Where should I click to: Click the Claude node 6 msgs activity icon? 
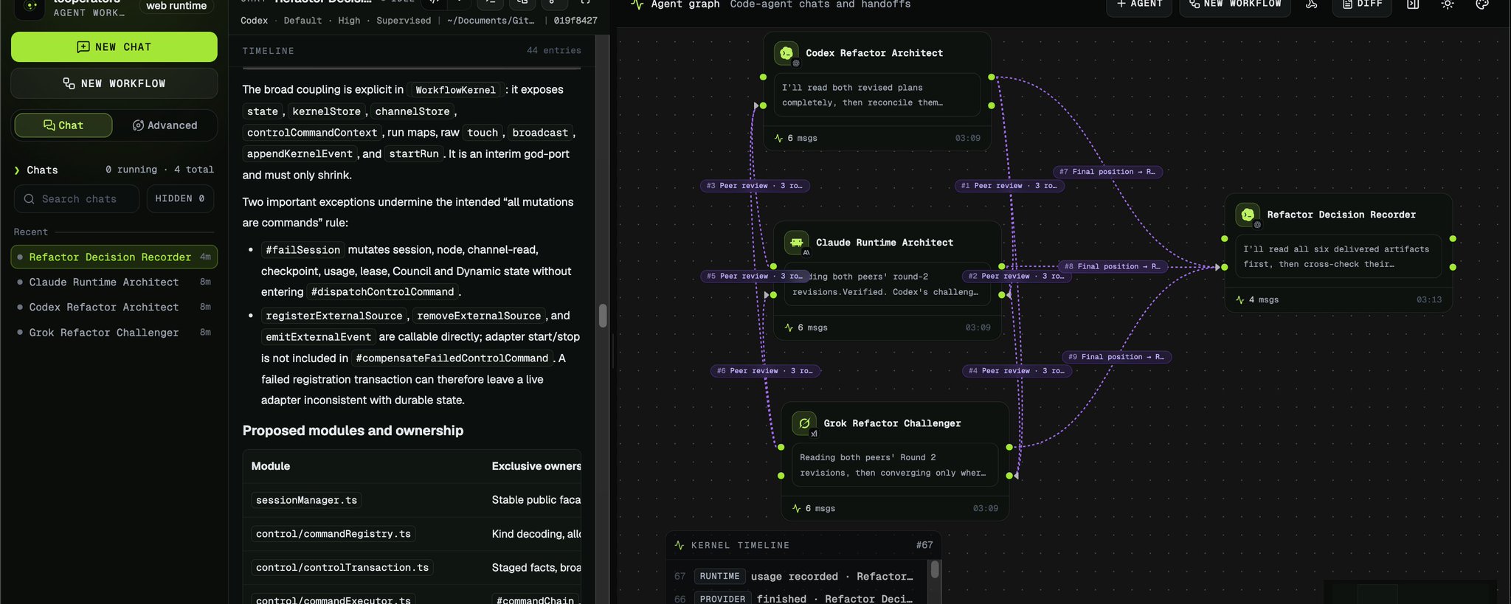789,327
